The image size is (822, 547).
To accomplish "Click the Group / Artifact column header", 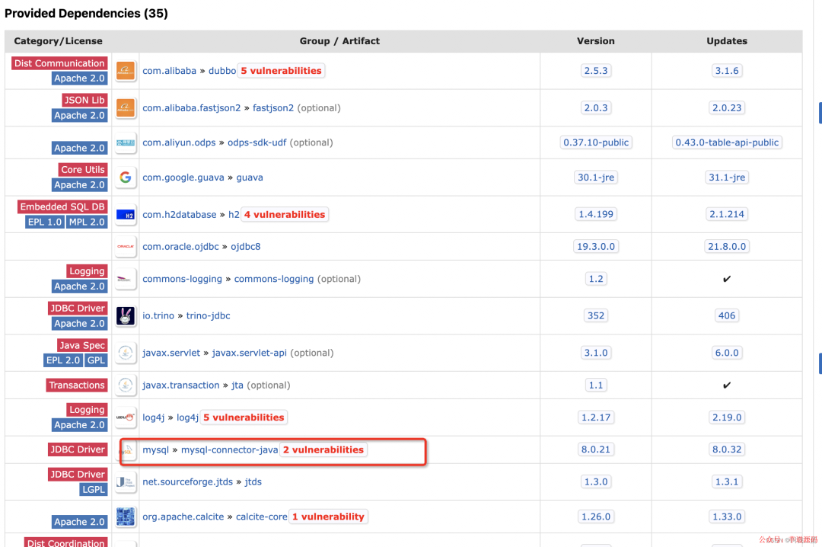I will click(339, 41).
